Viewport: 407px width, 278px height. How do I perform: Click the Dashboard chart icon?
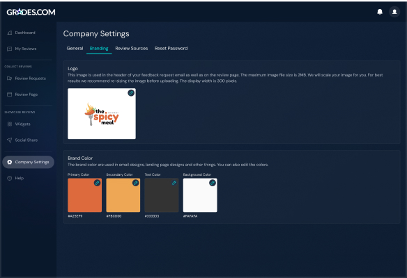click(10, 33)
